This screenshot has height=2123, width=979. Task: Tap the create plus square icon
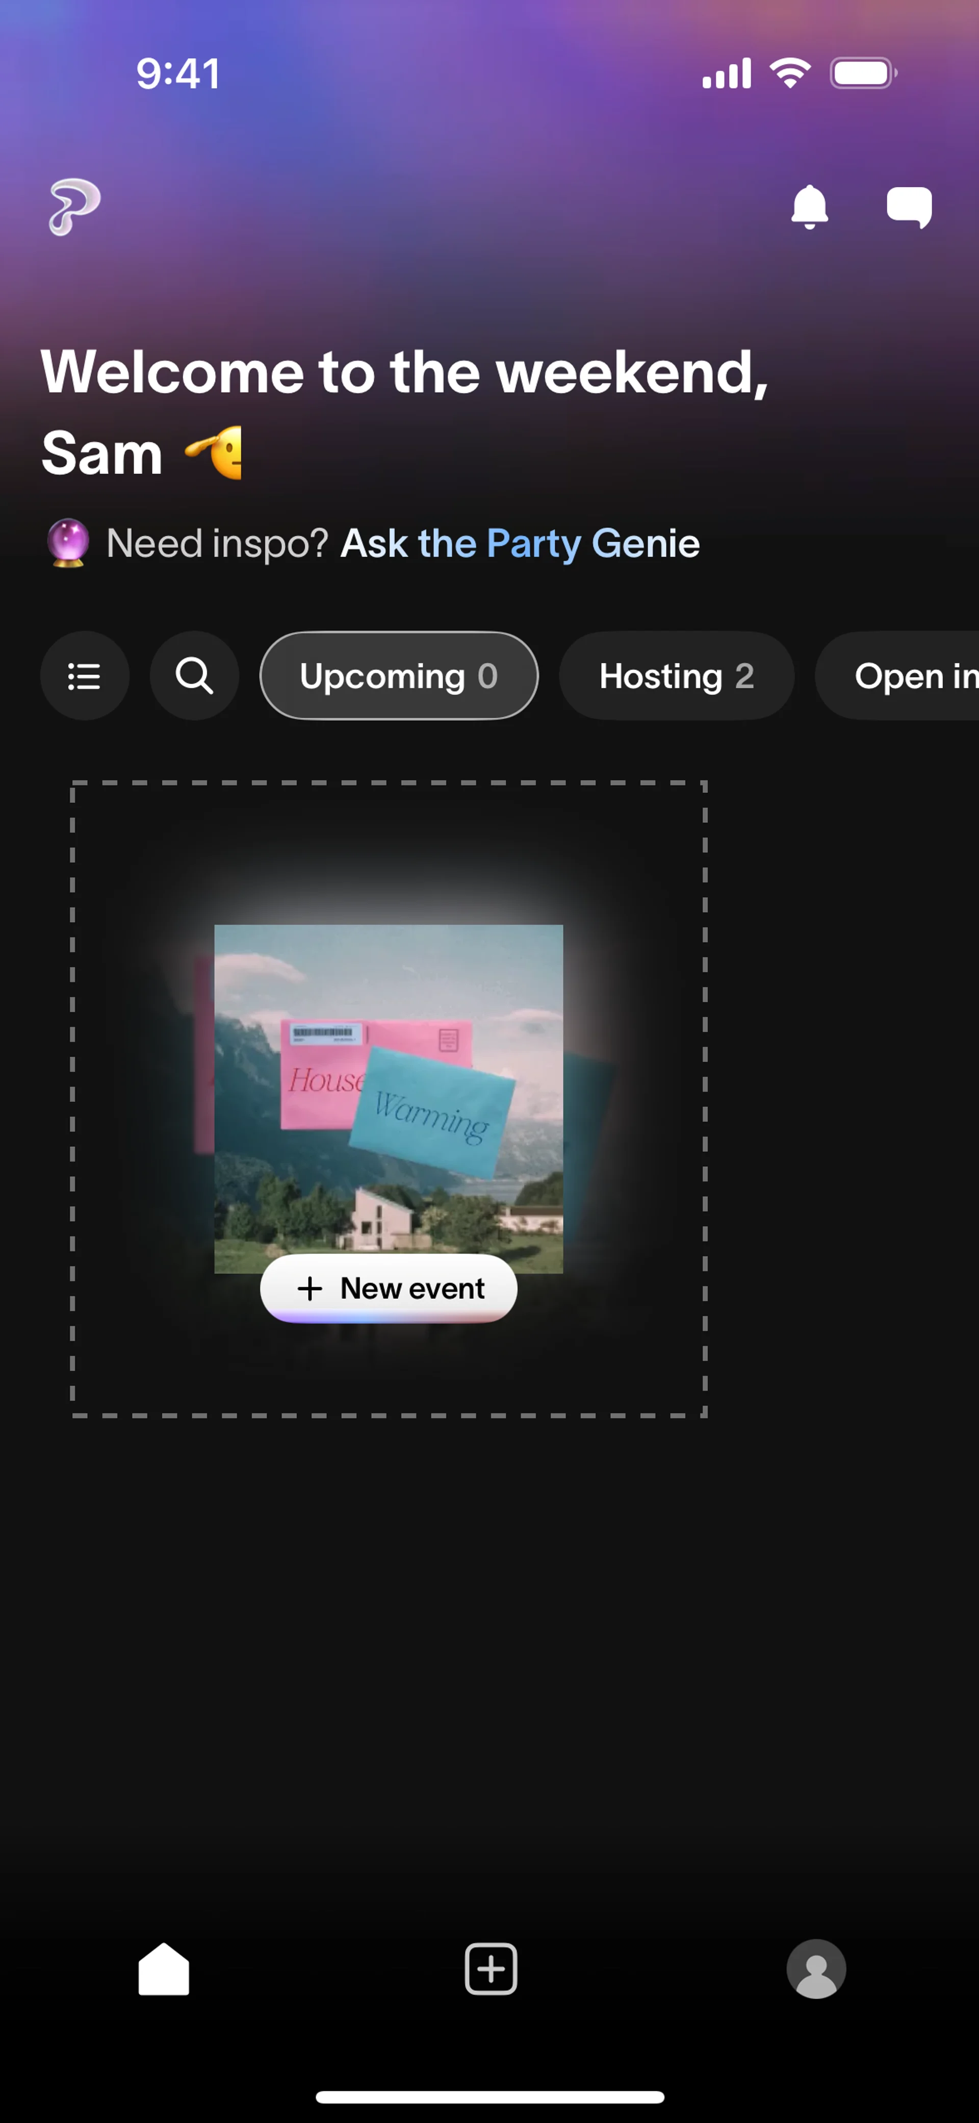(491, 1969)
